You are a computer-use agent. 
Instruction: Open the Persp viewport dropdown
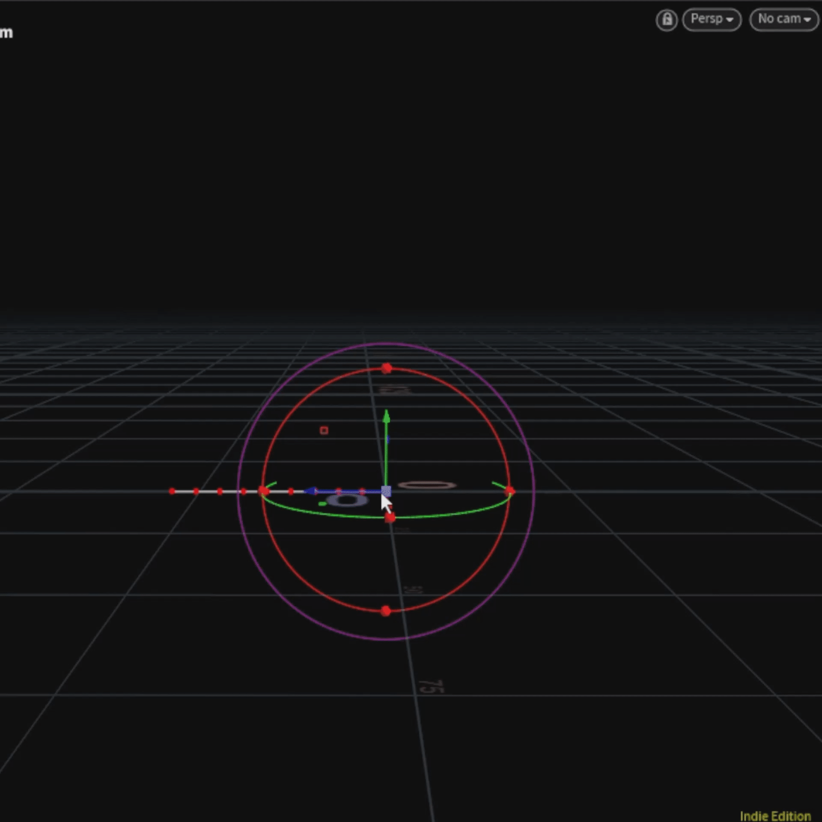pyautogui.click(x=712, y=19)
